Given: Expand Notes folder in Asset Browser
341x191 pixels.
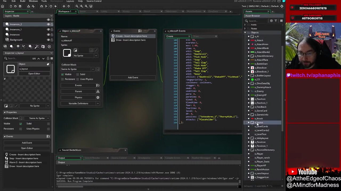Looking at the screenshot, I should coord(245,29).
